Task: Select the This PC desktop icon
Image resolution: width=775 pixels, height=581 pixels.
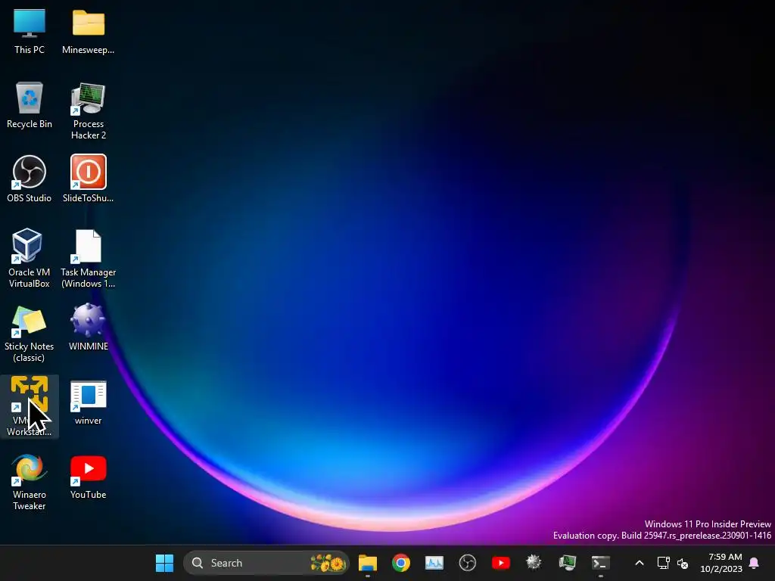Action: [x=30, y=32]
